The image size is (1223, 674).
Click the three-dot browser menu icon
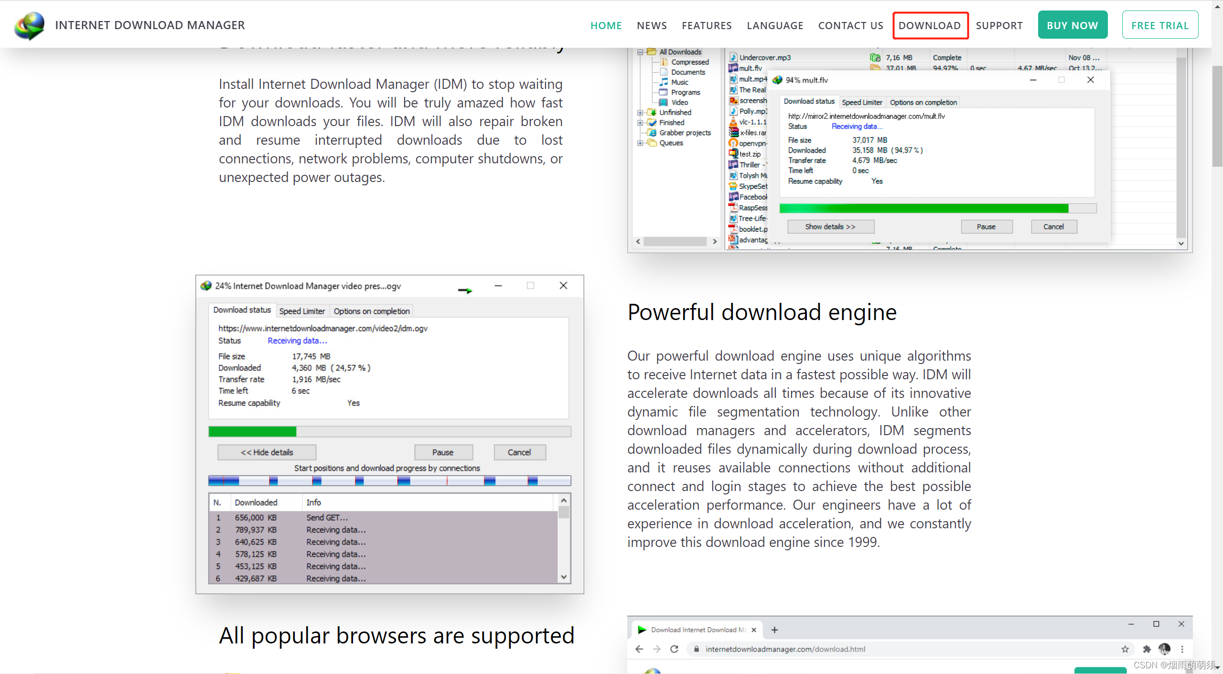(x=1182, y=649)
